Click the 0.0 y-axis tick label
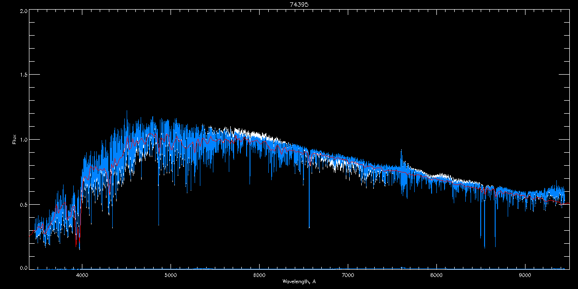The image size is (578, 289). click(24, 268)
